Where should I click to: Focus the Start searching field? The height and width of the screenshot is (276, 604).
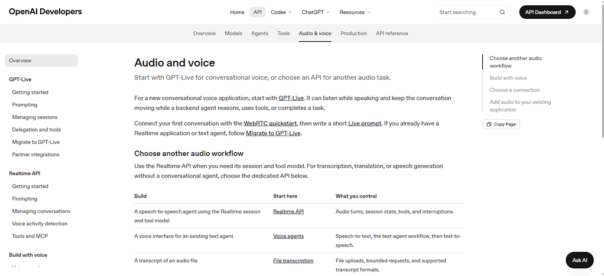point(472,12)
